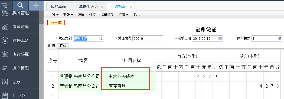Close the 单据生凭证 tab
Viewport: 284px width, 99px height.
[102, 7]
